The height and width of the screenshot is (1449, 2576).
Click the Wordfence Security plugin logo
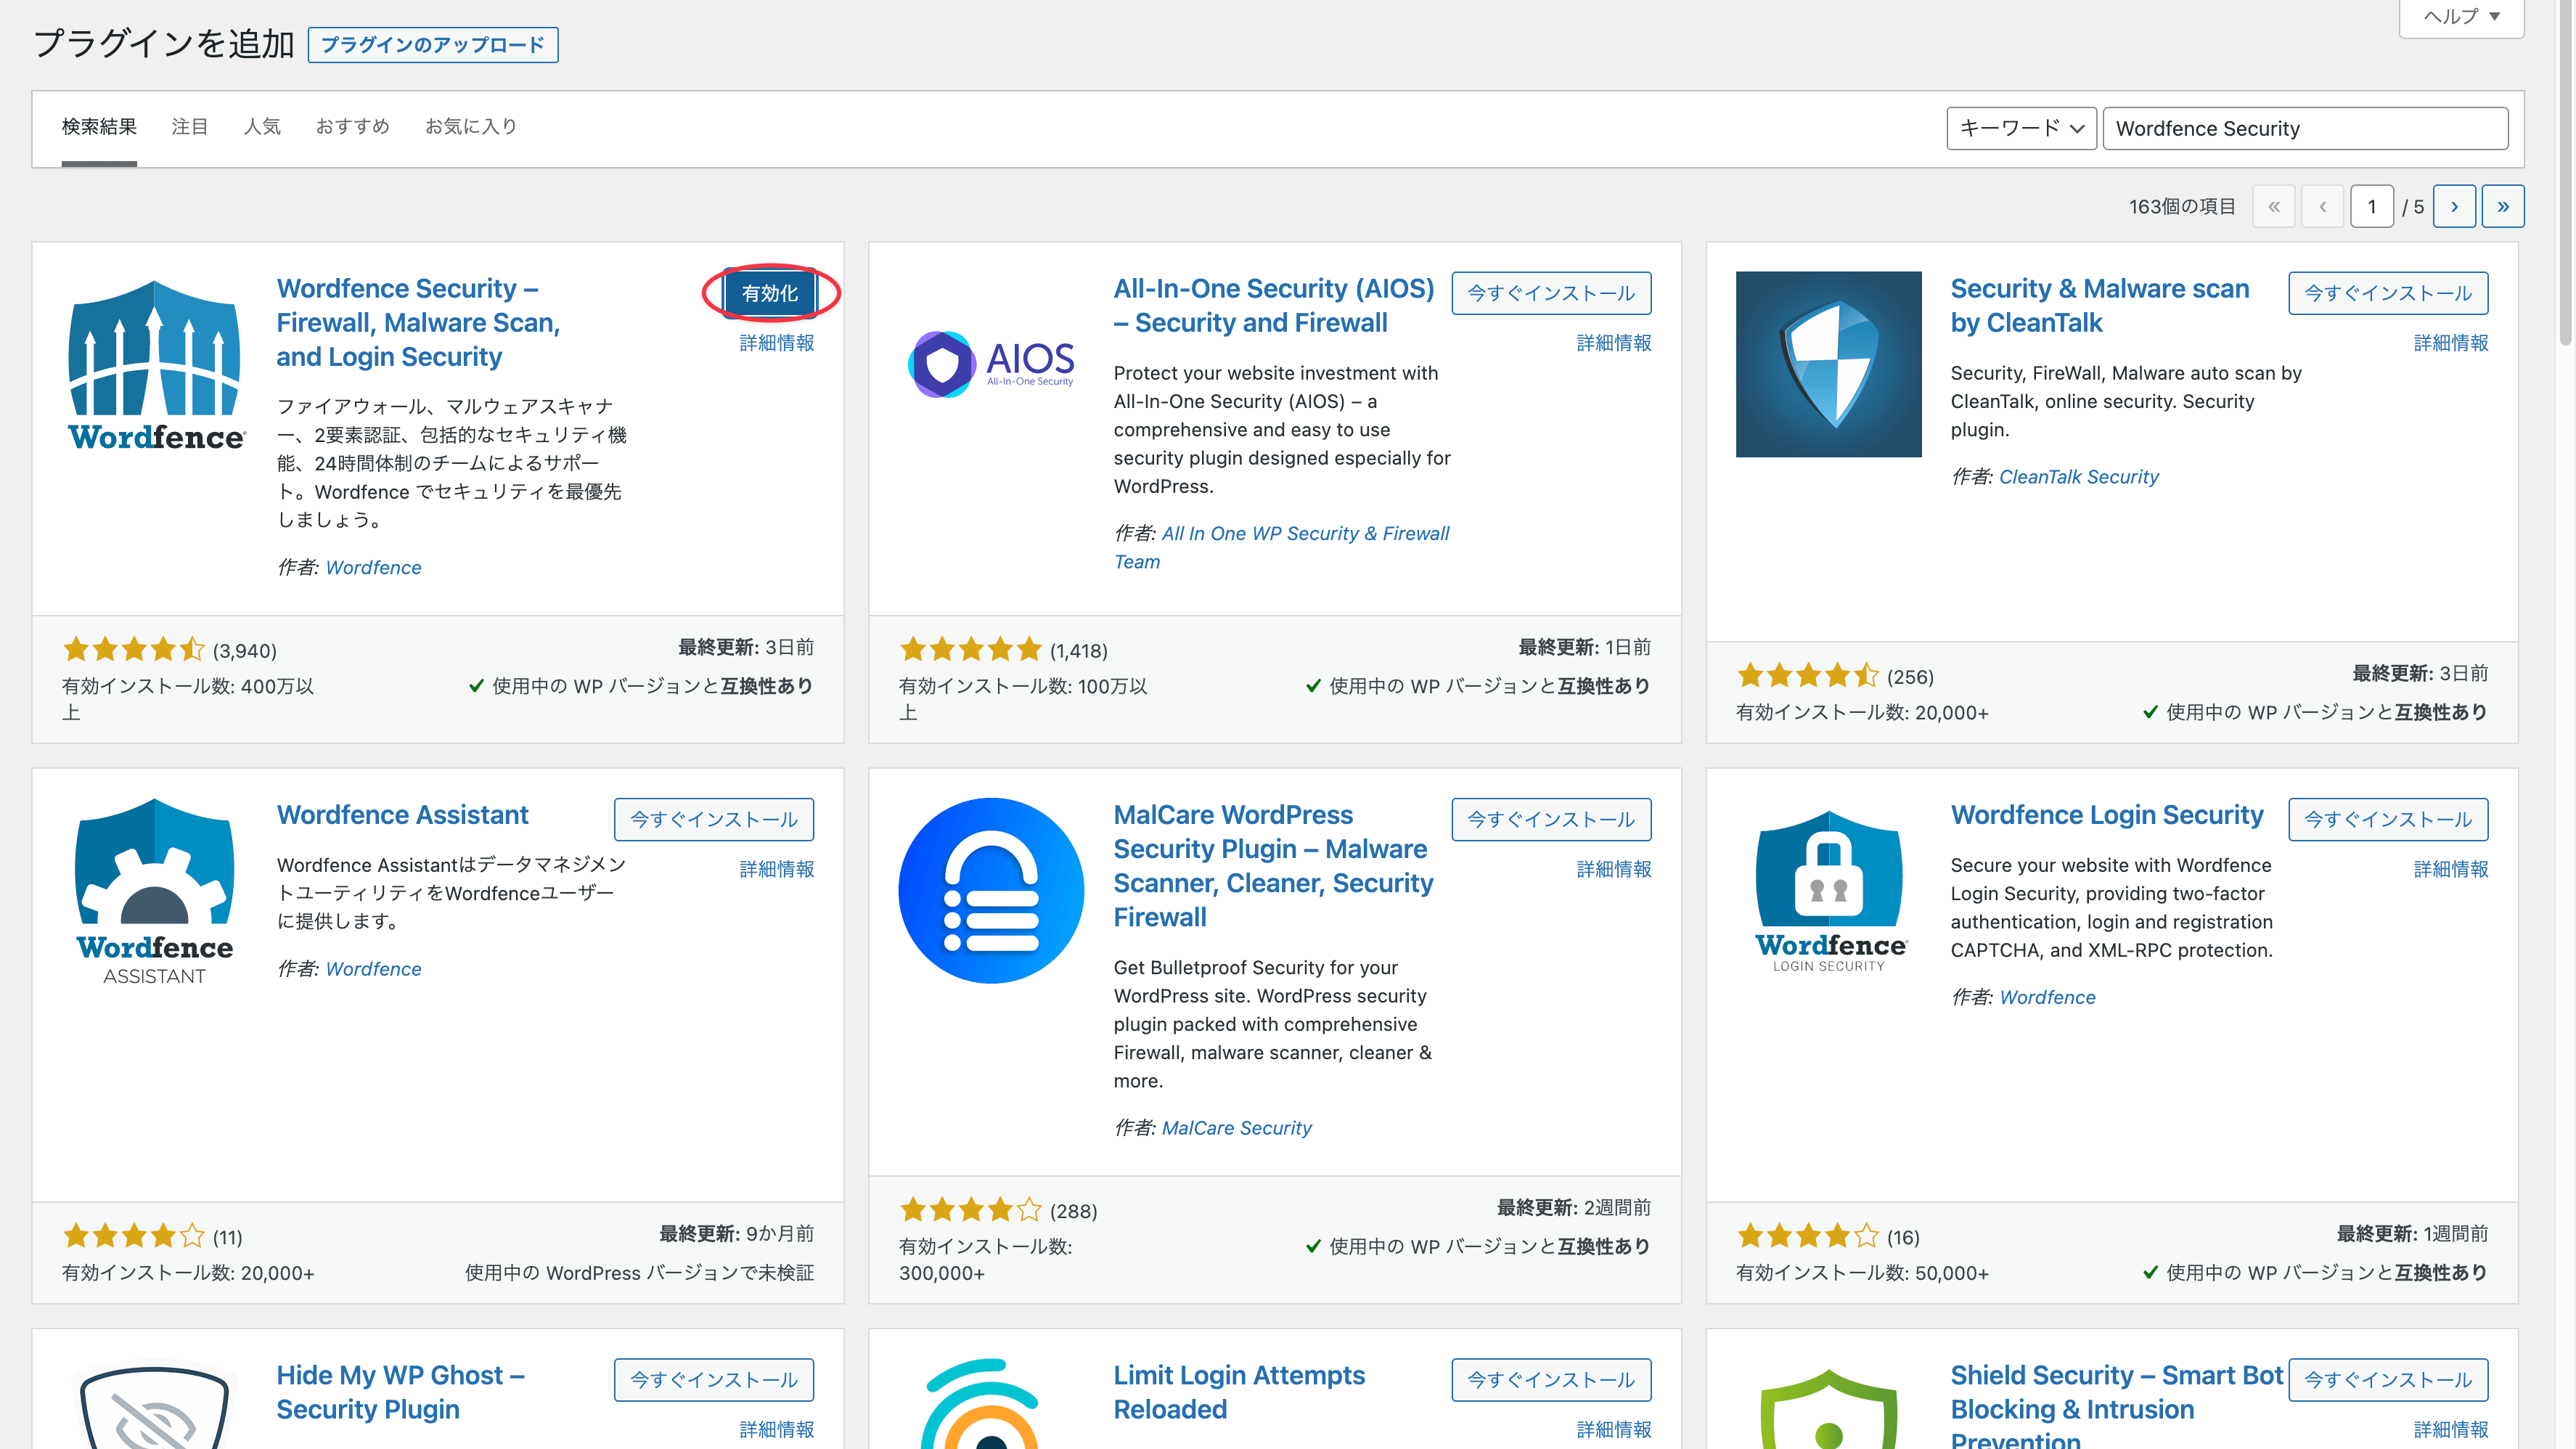click(x=155, y=364)
